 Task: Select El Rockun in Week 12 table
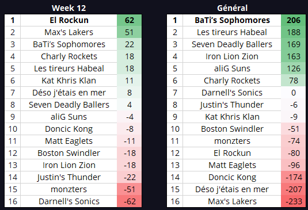[69, 20]
